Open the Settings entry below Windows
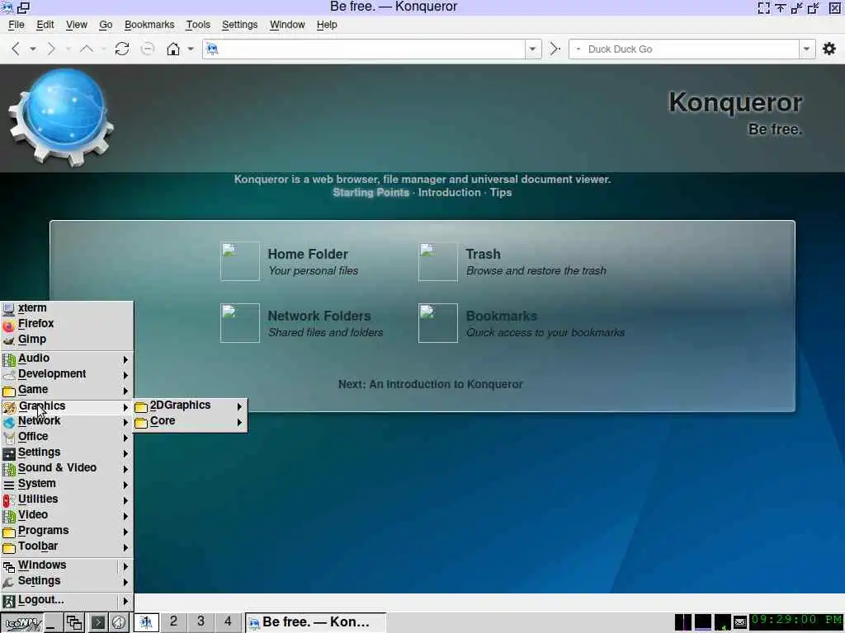Screen dimensions: 845x633 click(x=67, y=581)
